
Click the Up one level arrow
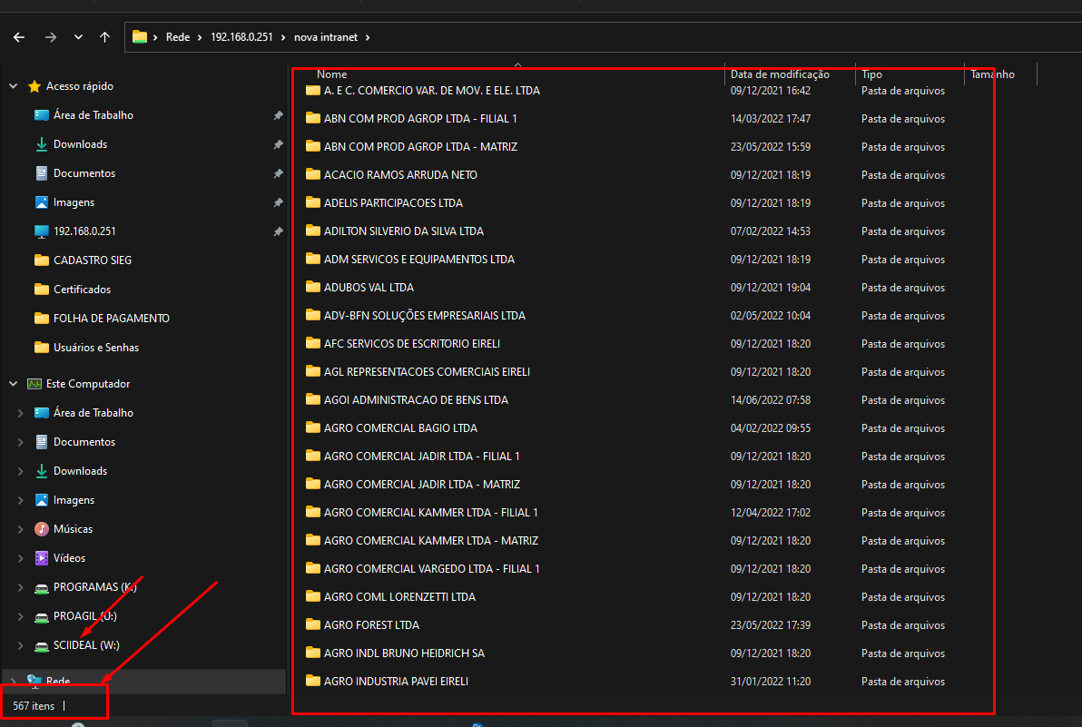pos(104,37)
